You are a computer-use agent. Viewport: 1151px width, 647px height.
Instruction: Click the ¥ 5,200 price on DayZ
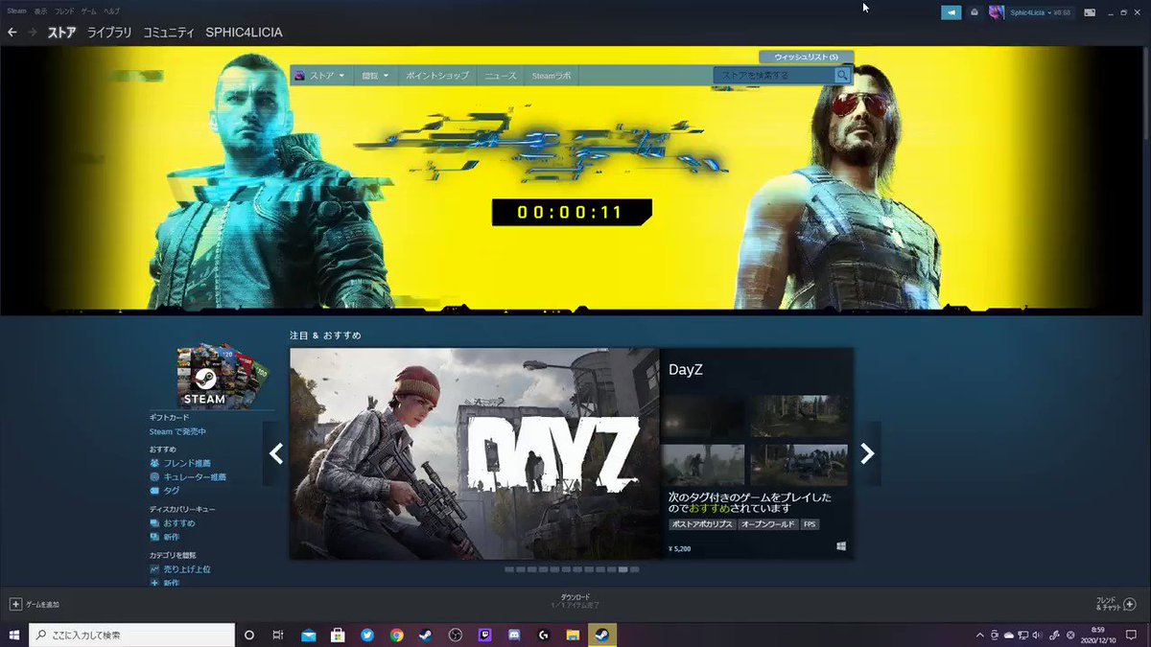point(680,549)
